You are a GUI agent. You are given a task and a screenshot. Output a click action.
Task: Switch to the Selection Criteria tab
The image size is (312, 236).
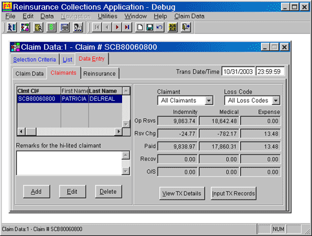pos(34,59)
